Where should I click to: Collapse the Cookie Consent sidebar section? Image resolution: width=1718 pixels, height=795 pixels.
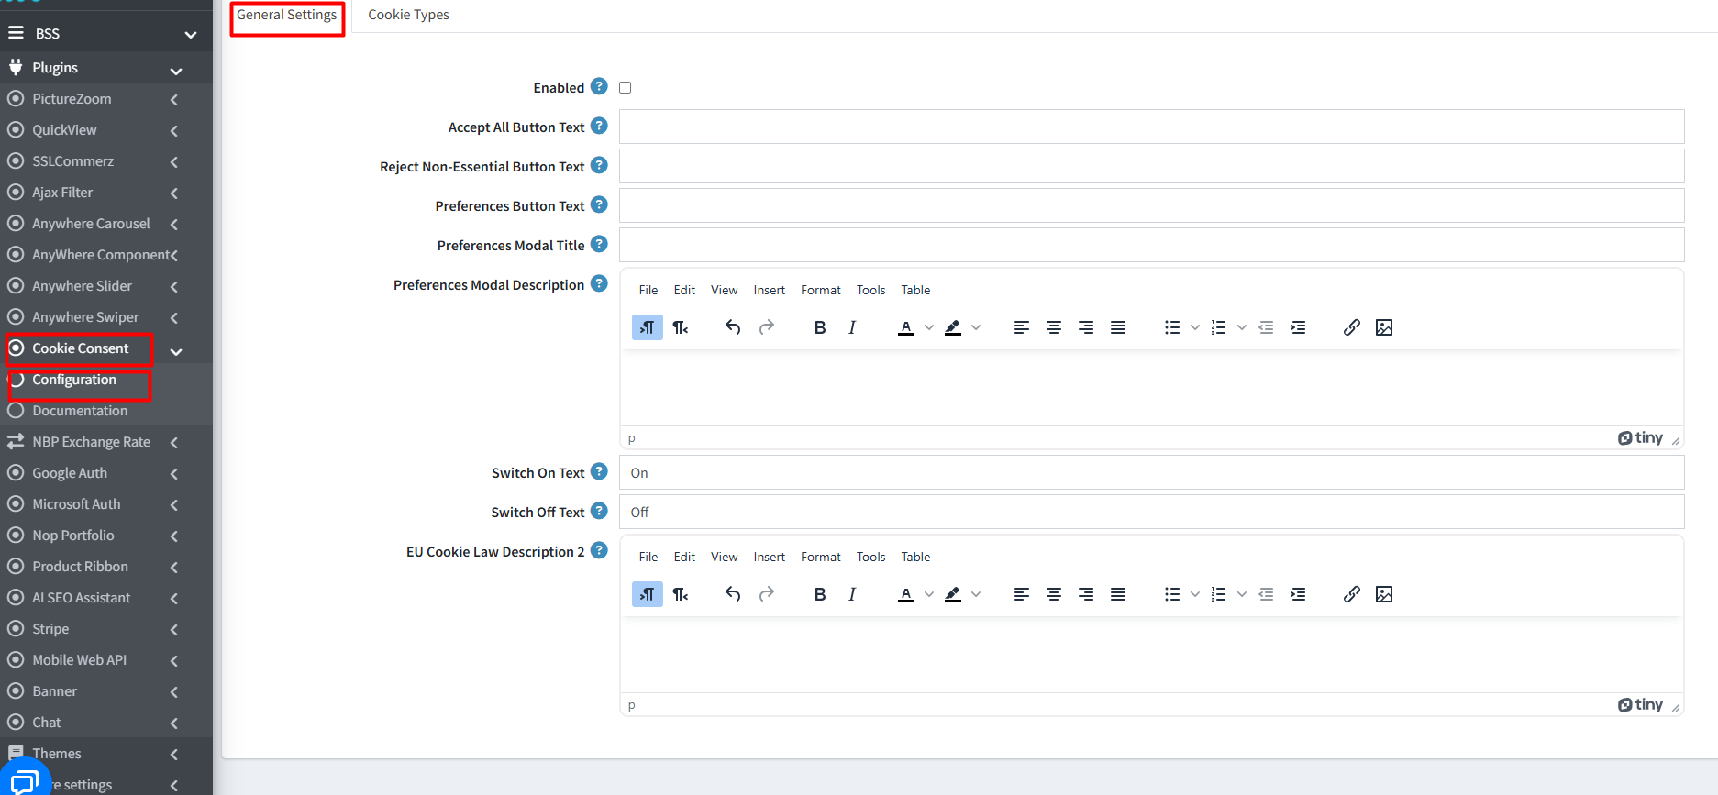click(176, 351)
